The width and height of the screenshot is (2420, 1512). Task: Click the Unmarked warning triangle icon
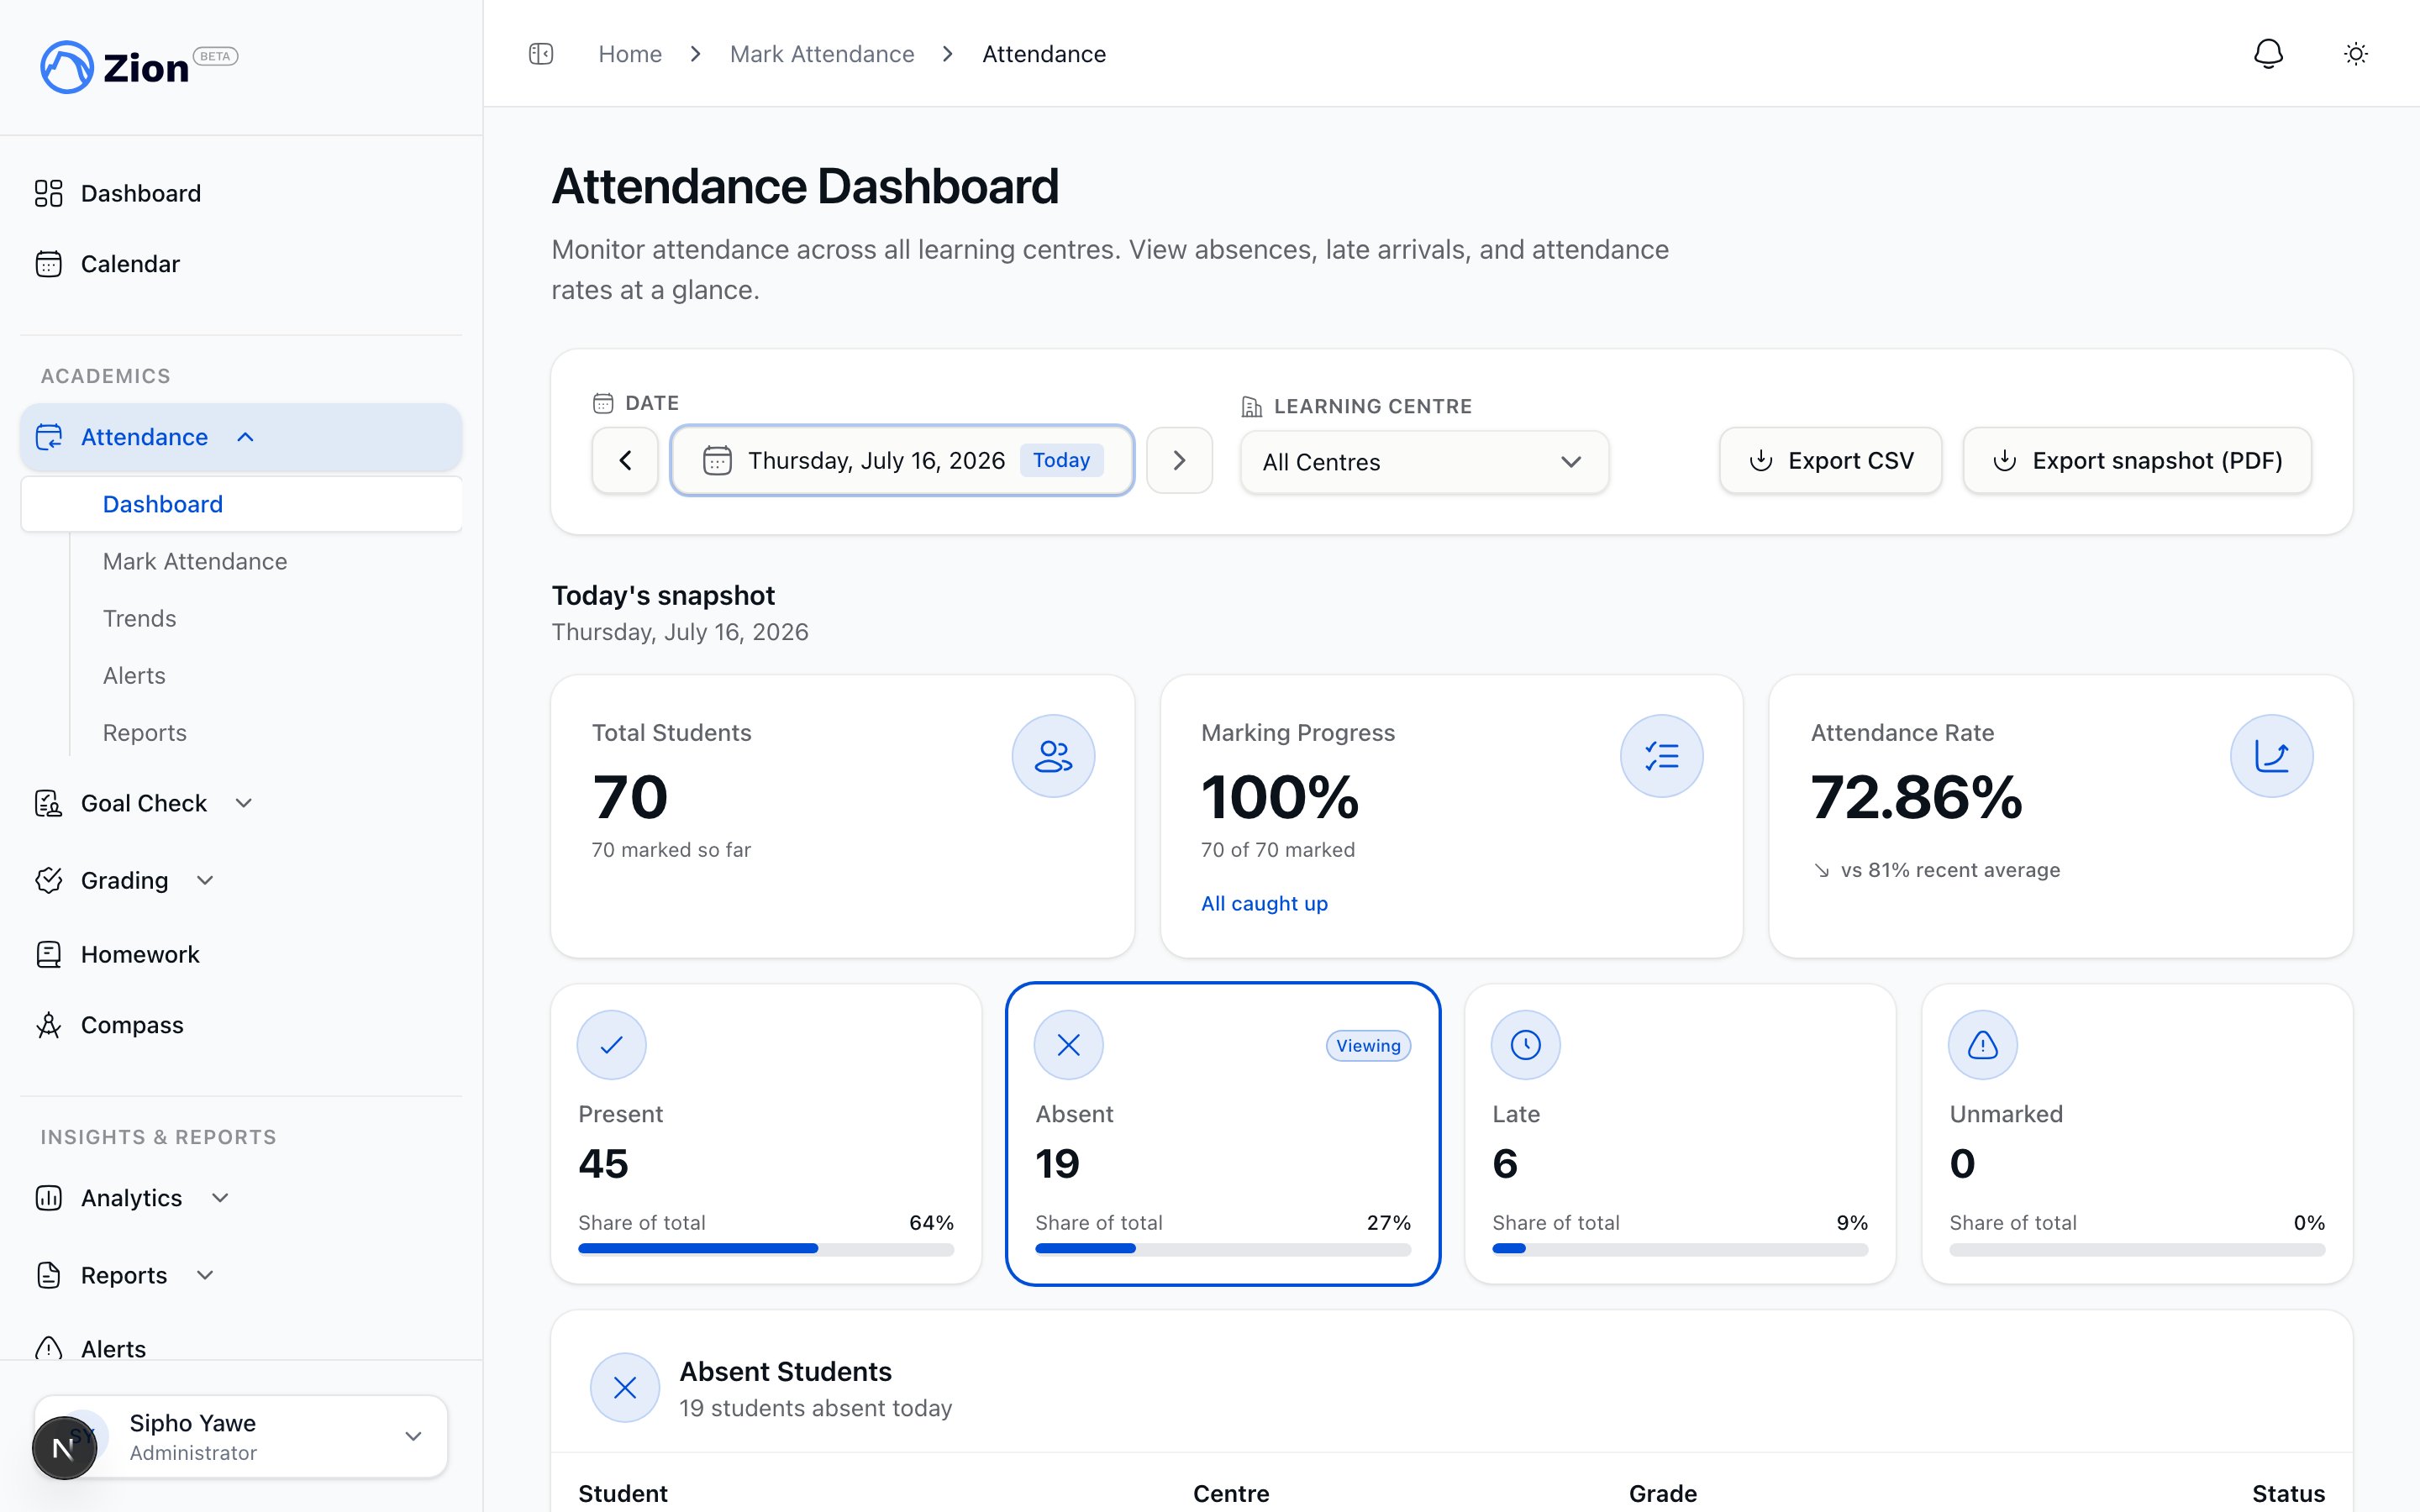(x=1983, y=1045)
